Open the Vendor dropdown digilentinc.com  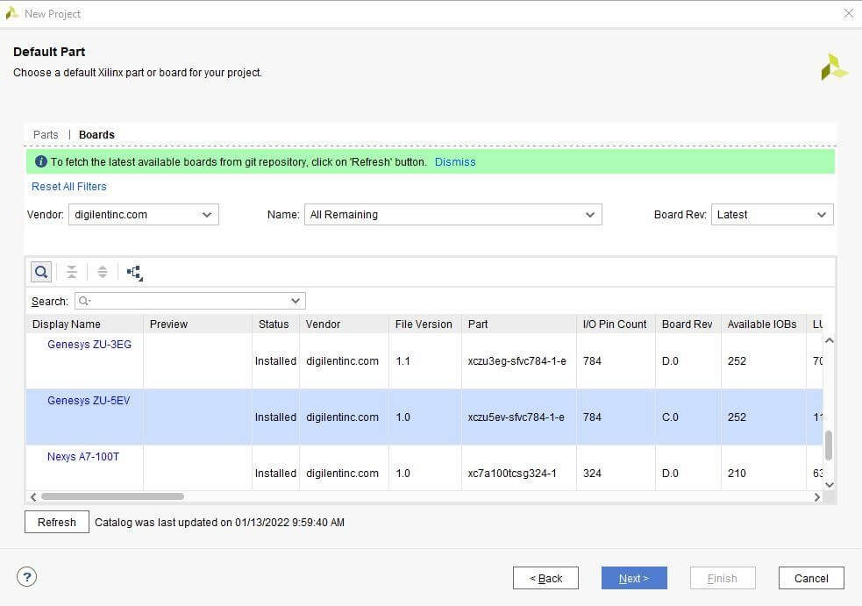tap(144, 215)
